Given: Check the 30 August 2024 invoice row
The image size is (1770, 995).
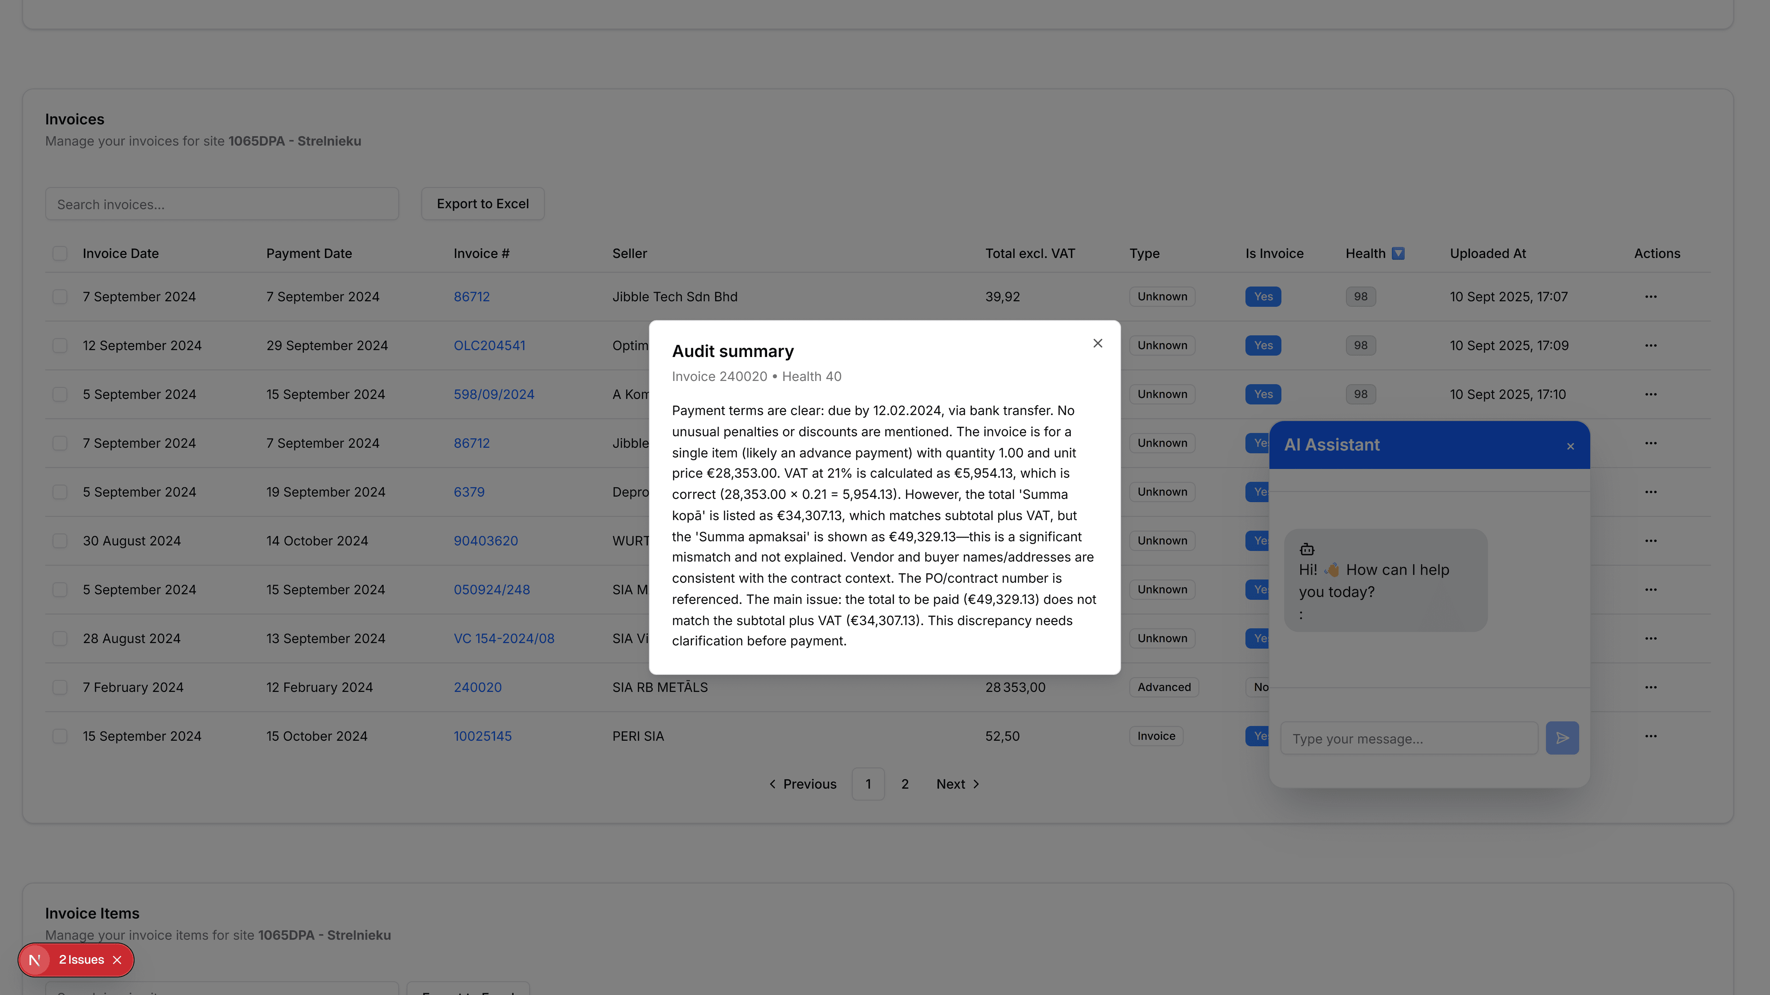Looking at the screenshot, I should pyautogui.click(x=60, y=540).
